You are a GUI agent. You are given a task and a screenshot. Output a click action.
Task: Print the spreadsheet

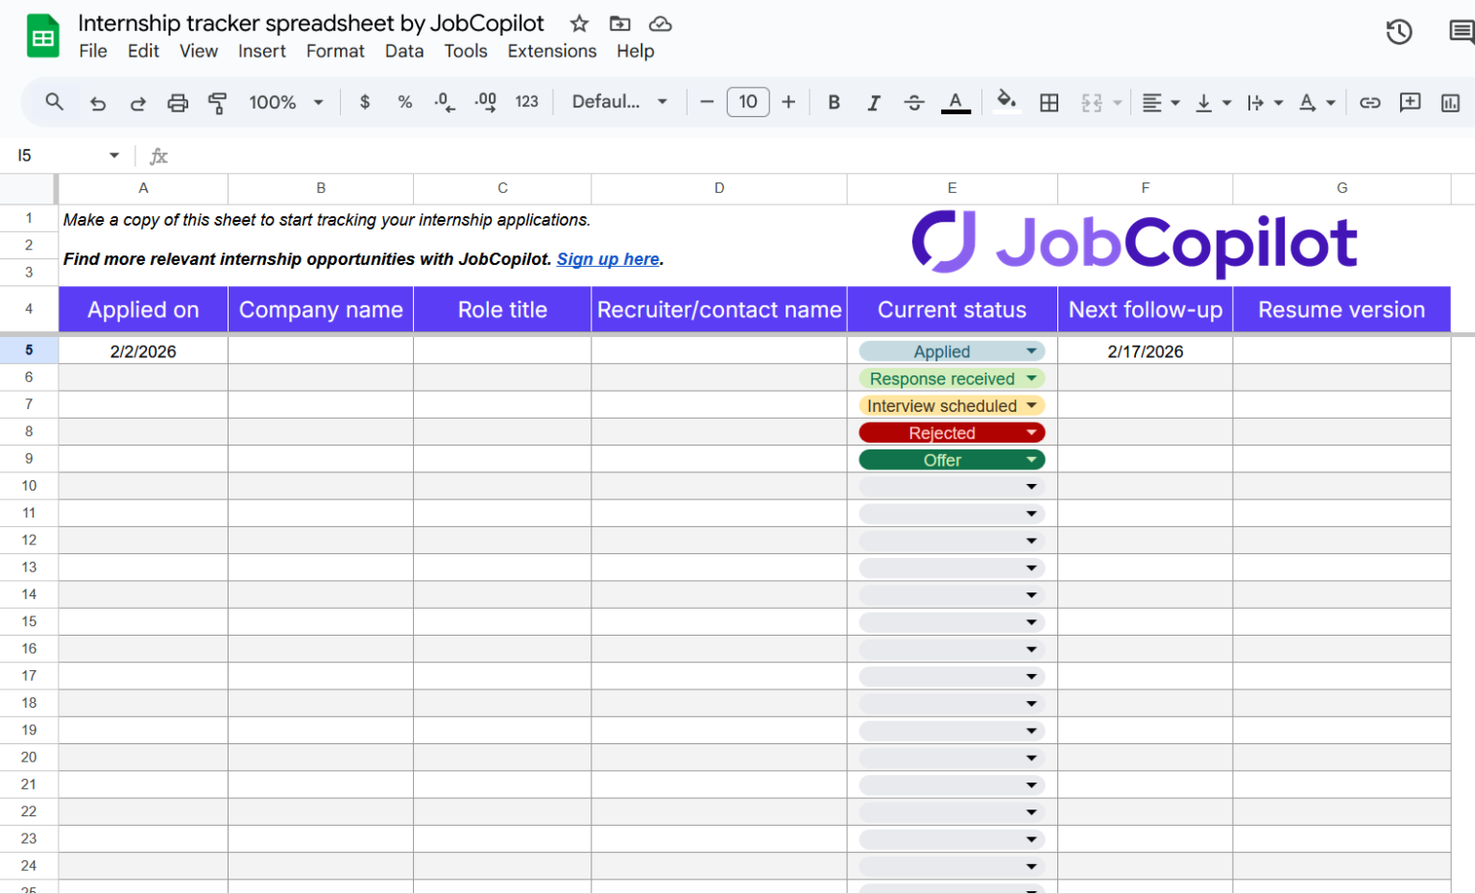click(x=178, y=103)
